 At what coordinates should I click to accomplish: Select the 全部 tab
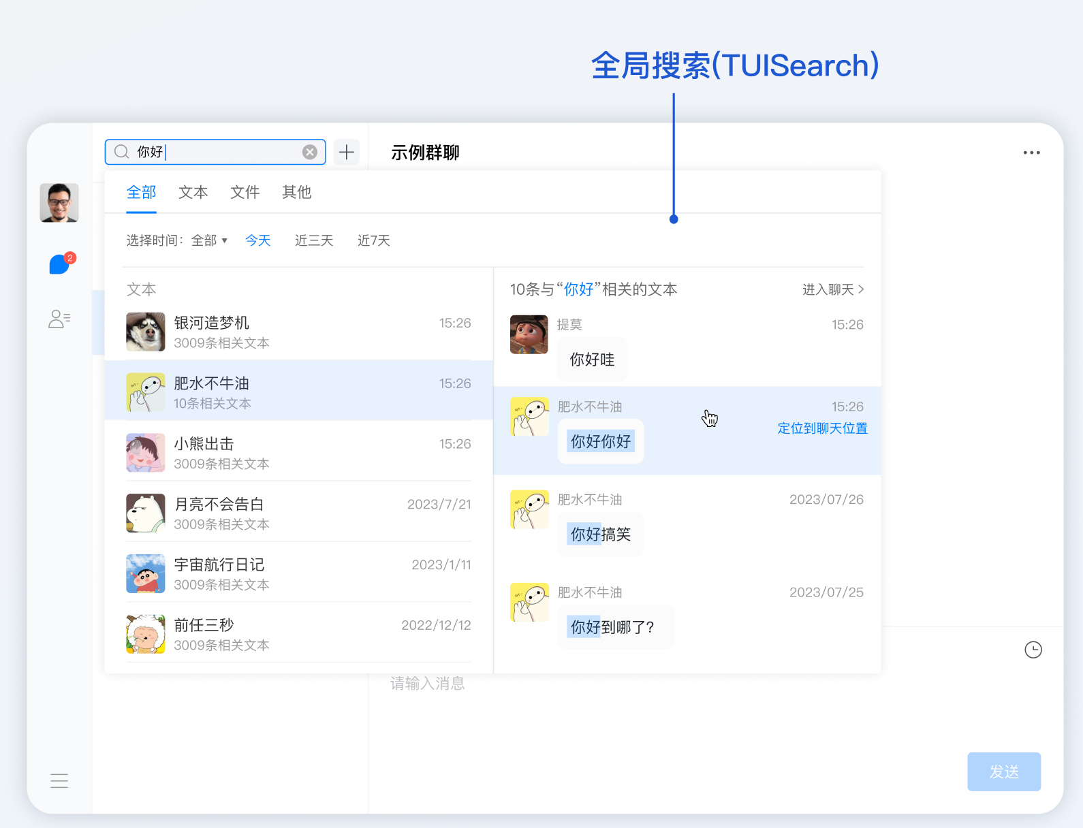(142, 193)
